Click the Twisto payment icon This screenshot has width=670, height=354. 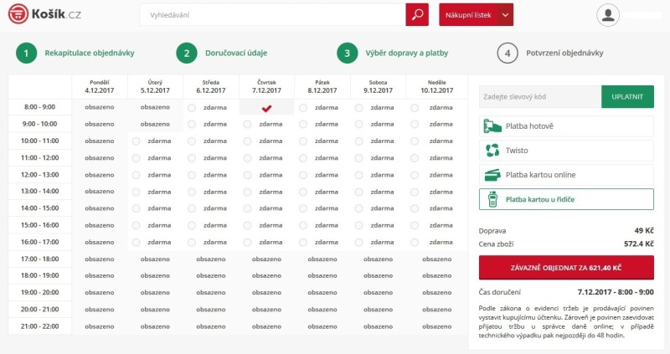[x=492, y=151]
